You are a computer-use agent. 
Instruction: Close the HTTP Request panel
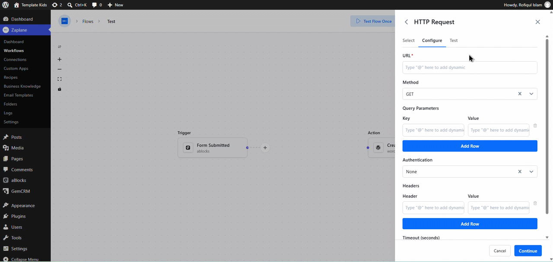tap(537, 22)
